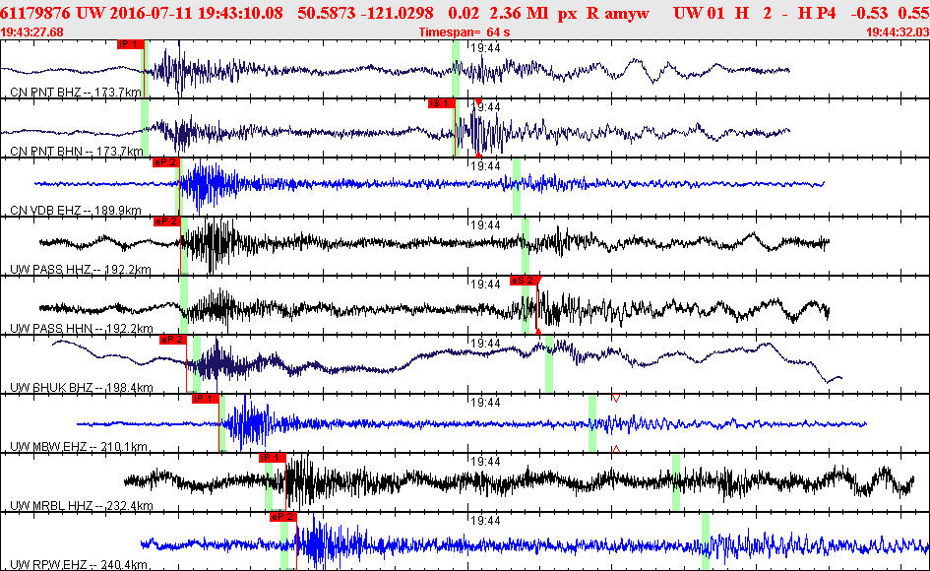The height and width of the screenshot is (571, 930).
Task: Click the Timespan= 64 s label
Action: (465, 32)
